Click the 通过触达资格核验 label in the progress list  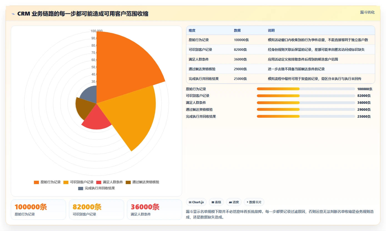[x=199, y=110]
